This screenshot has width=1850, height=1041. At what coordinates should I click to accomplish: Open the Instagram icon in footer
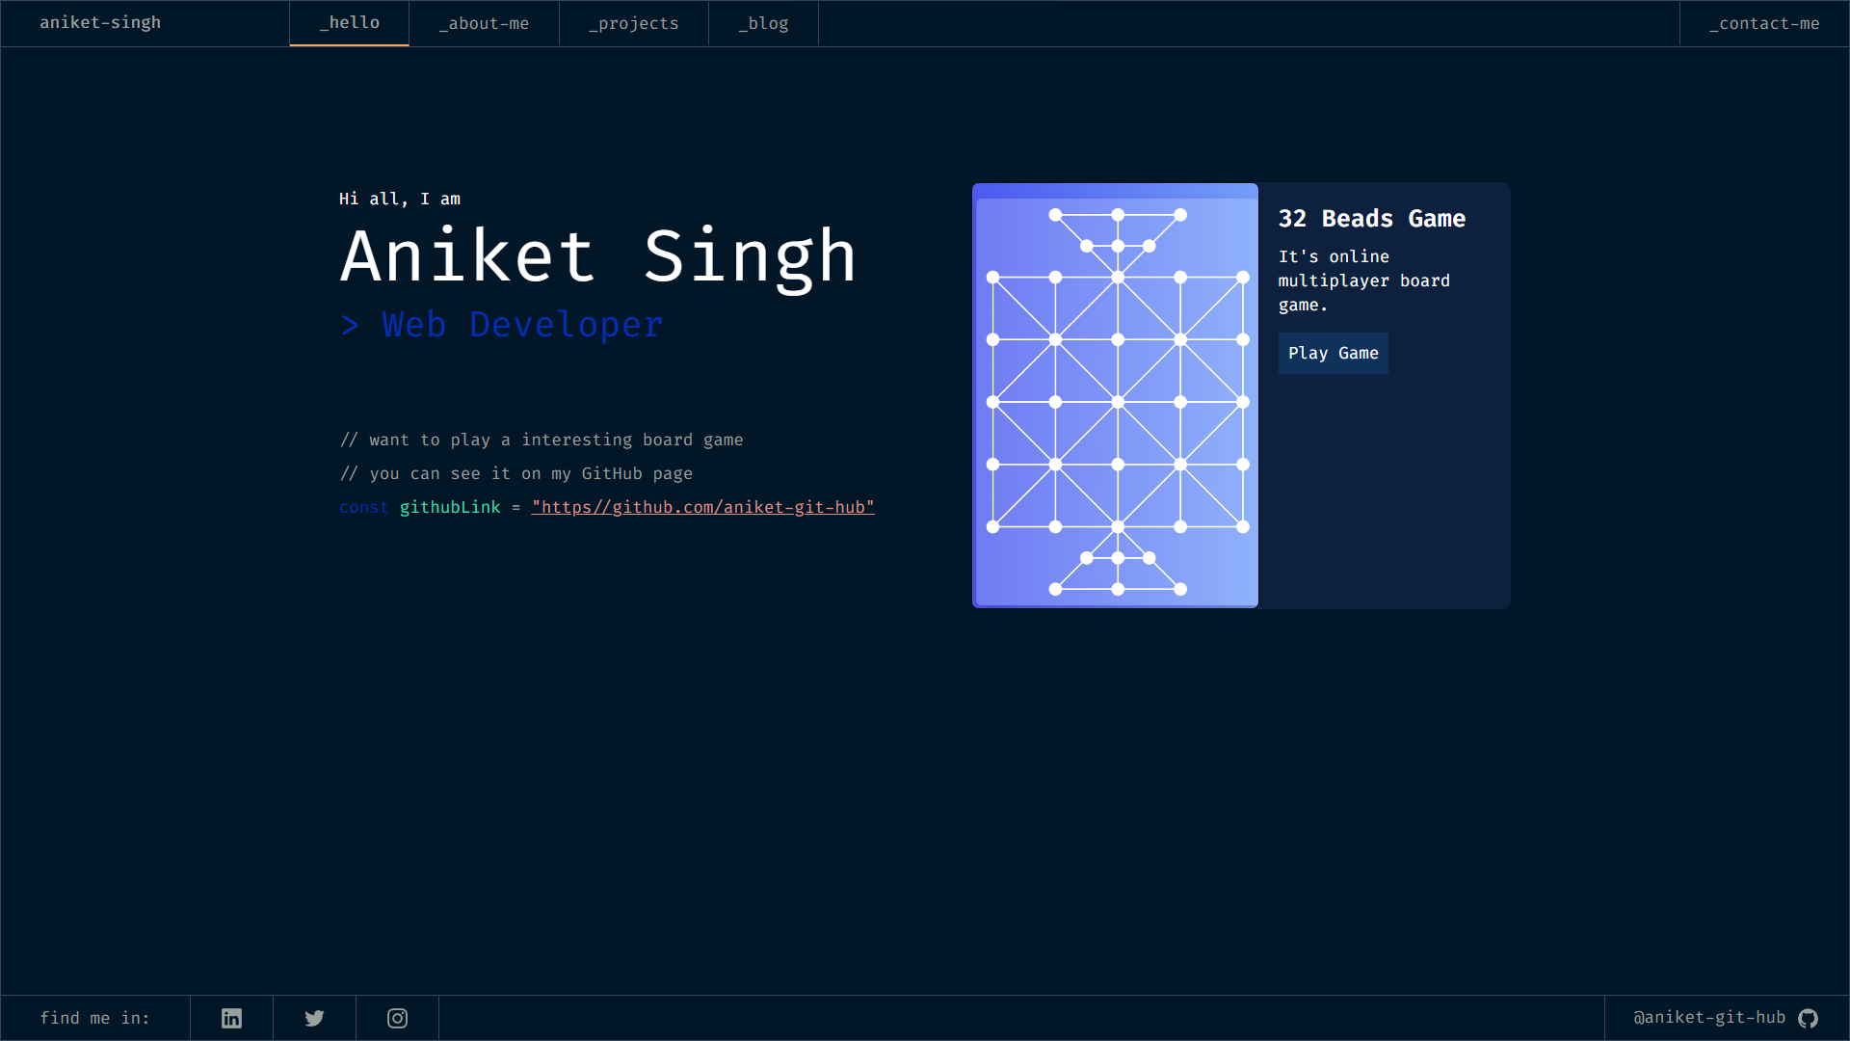click(397, 1018)
